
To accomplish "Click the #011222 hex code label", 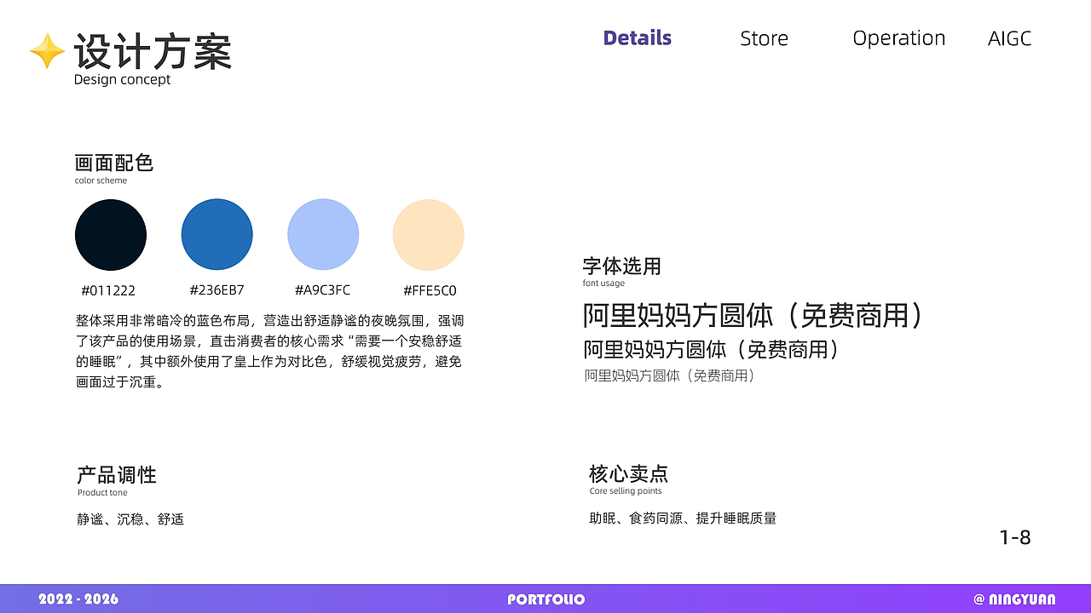I will 108,290.
